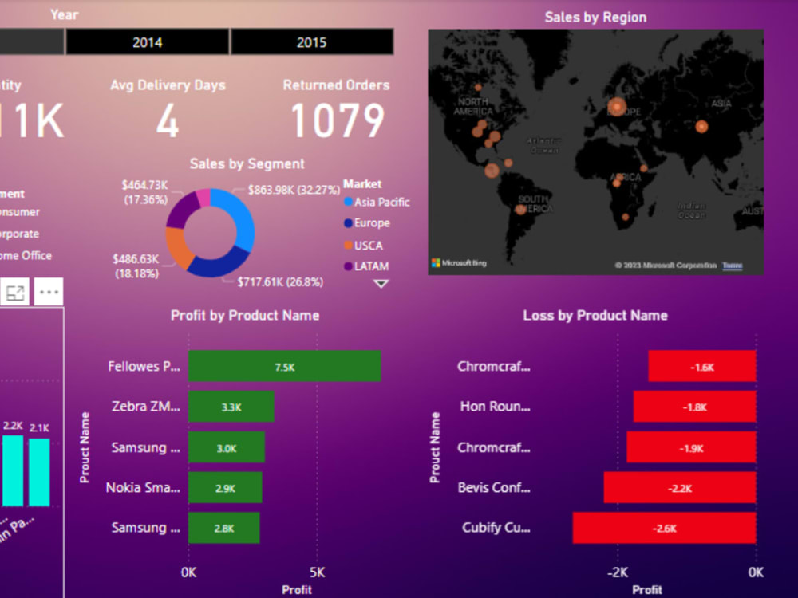Expand the Market legend with the down chevron
The width and height of the screenshot is (798, 598).
point(381,282)
